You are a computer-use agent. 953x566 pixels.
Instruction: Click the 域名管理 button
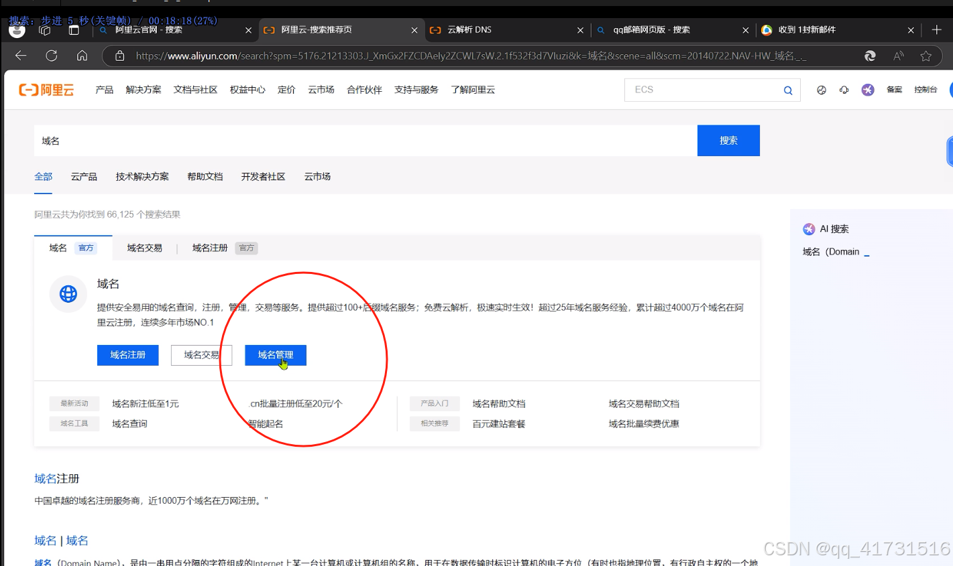[276, 355]
